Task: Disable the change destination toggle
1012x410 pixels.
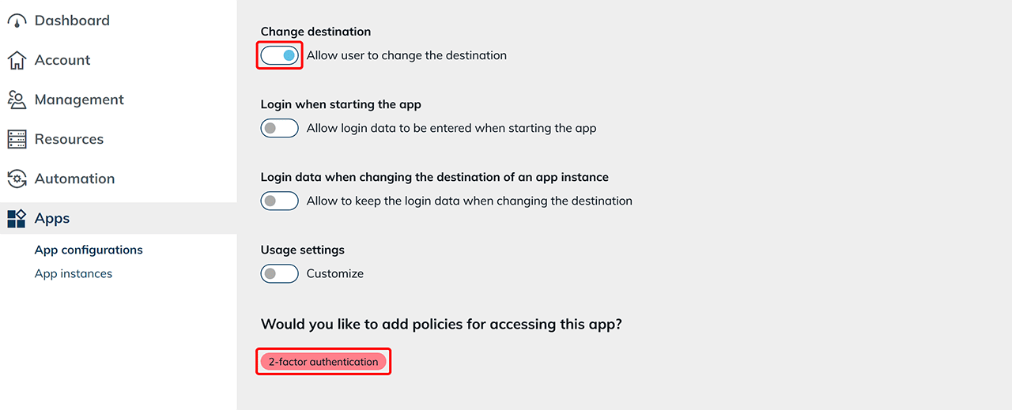Action: click(x=280, y=56)
